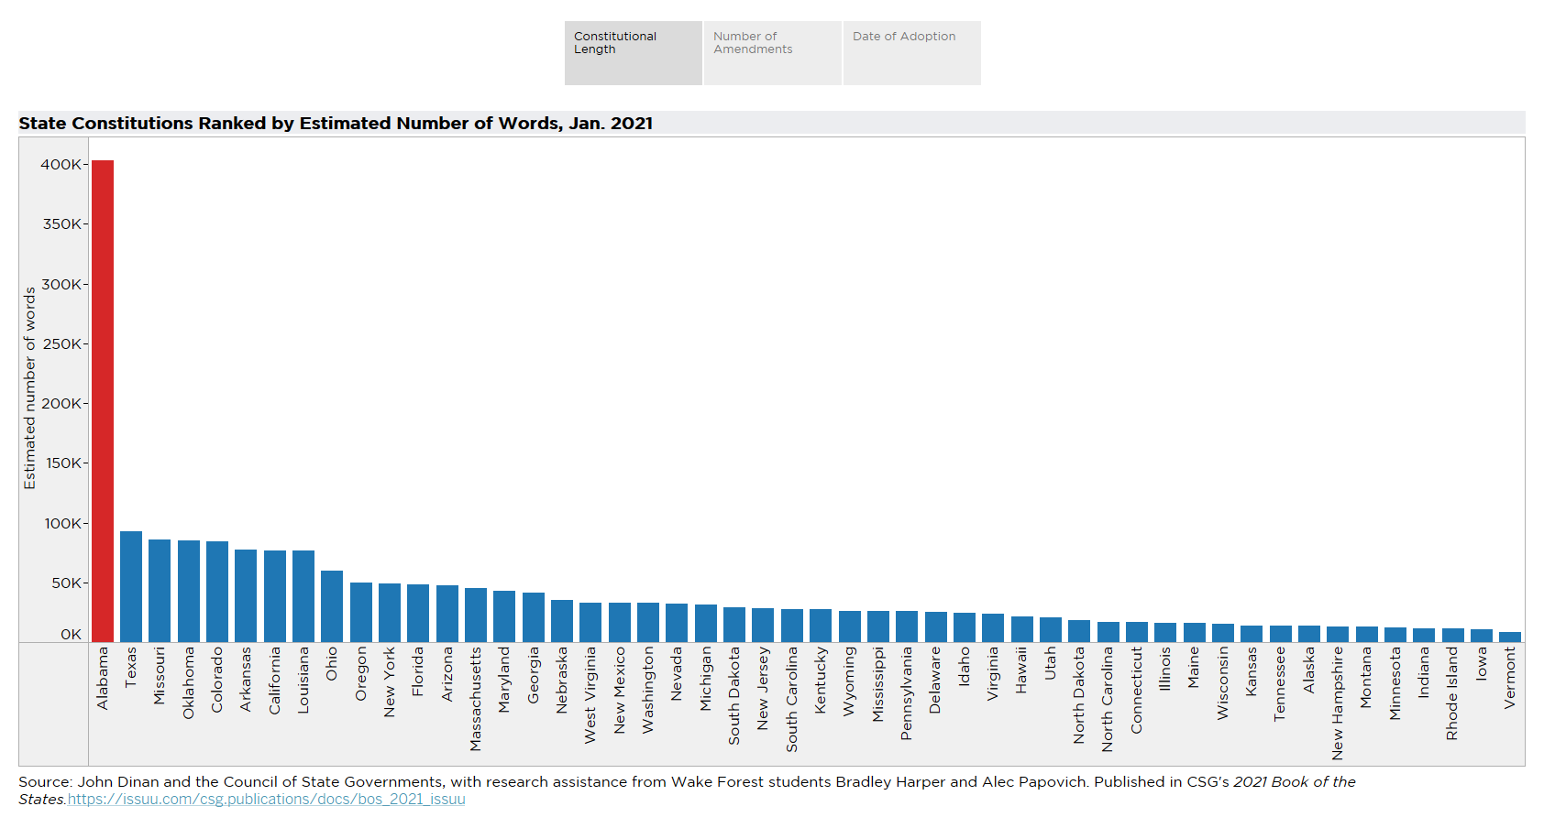Click the chart title heading
Viewport: 1544px width, 828px height.
[x=336, y=124]
